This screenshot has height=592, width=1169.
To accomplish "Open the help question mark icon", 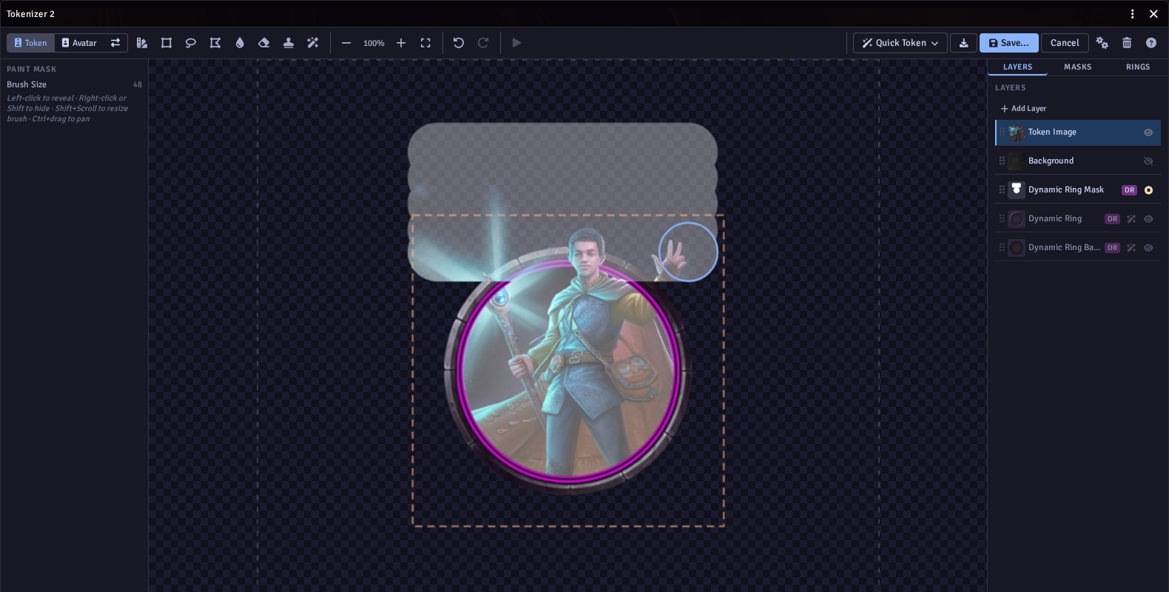I will [1151, 43].
